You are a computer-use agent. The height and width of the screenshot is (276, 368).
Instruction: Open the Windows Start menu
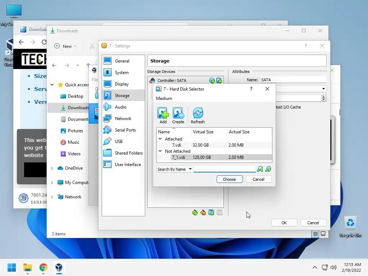pyautogui.click(x=11, y=267)
